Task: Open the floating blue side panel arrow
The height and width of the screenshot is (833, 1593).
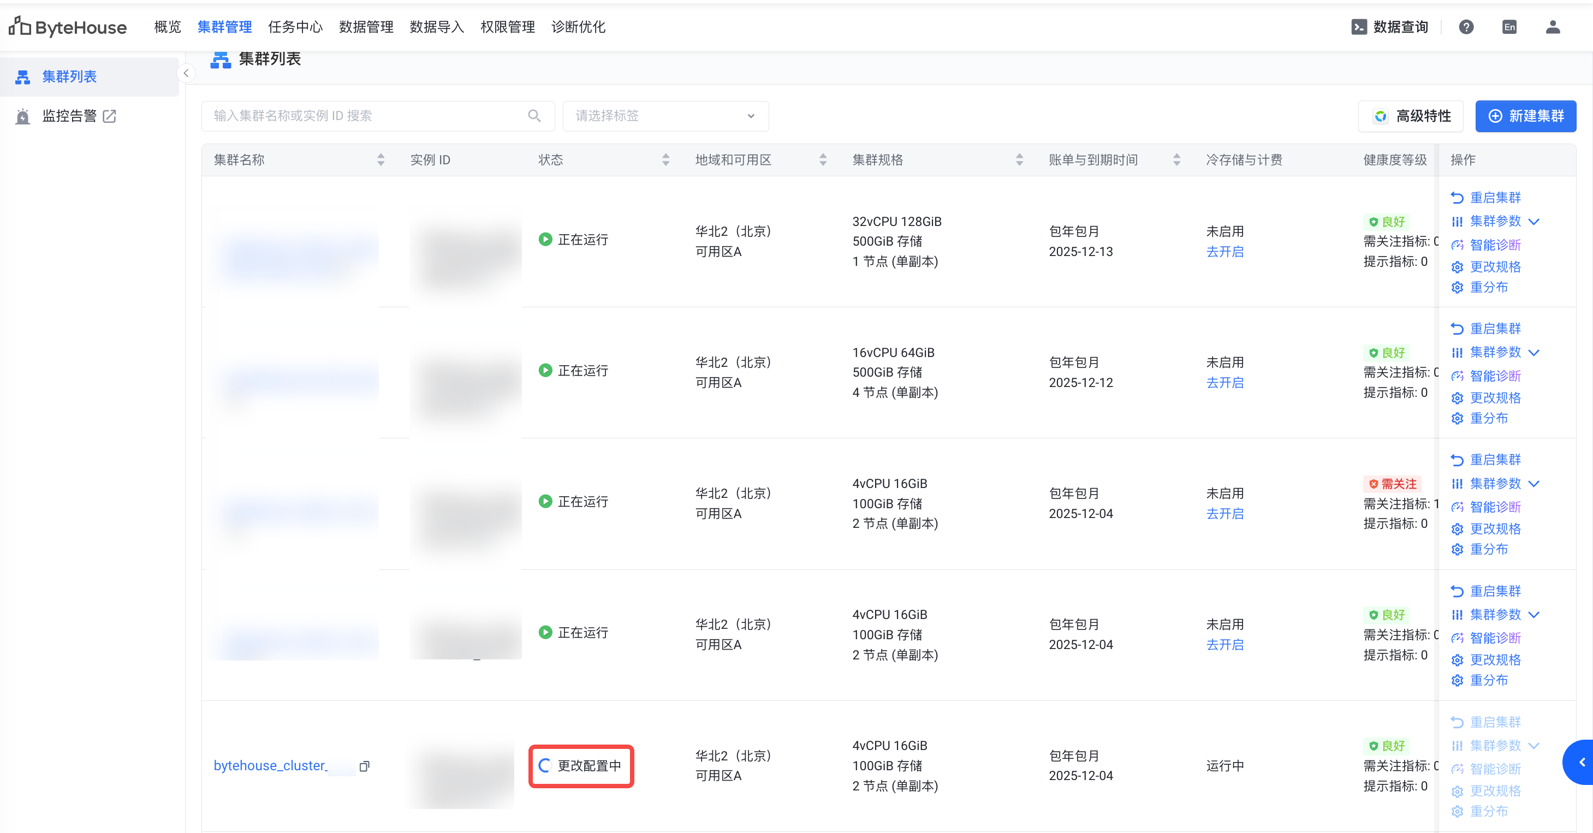Action: pyautogui.click(x=1581, y=762)
